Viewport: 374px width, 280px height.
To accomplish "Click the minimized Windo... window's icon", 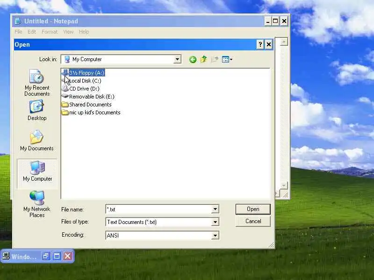I will (x=6, y=256).
